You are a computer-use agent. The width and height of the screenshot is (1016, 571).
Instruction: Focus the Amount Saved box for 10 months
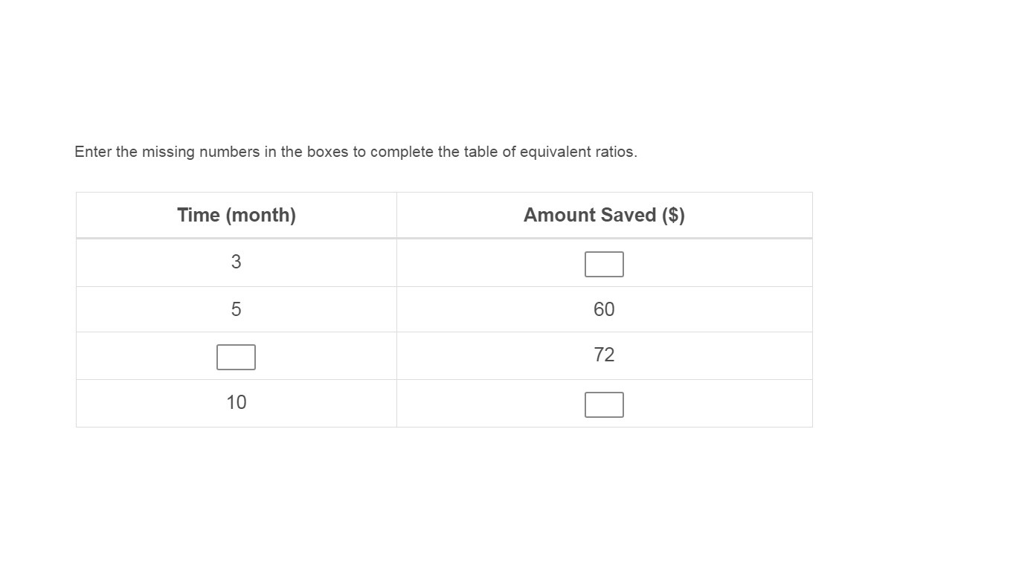(604, 404)
